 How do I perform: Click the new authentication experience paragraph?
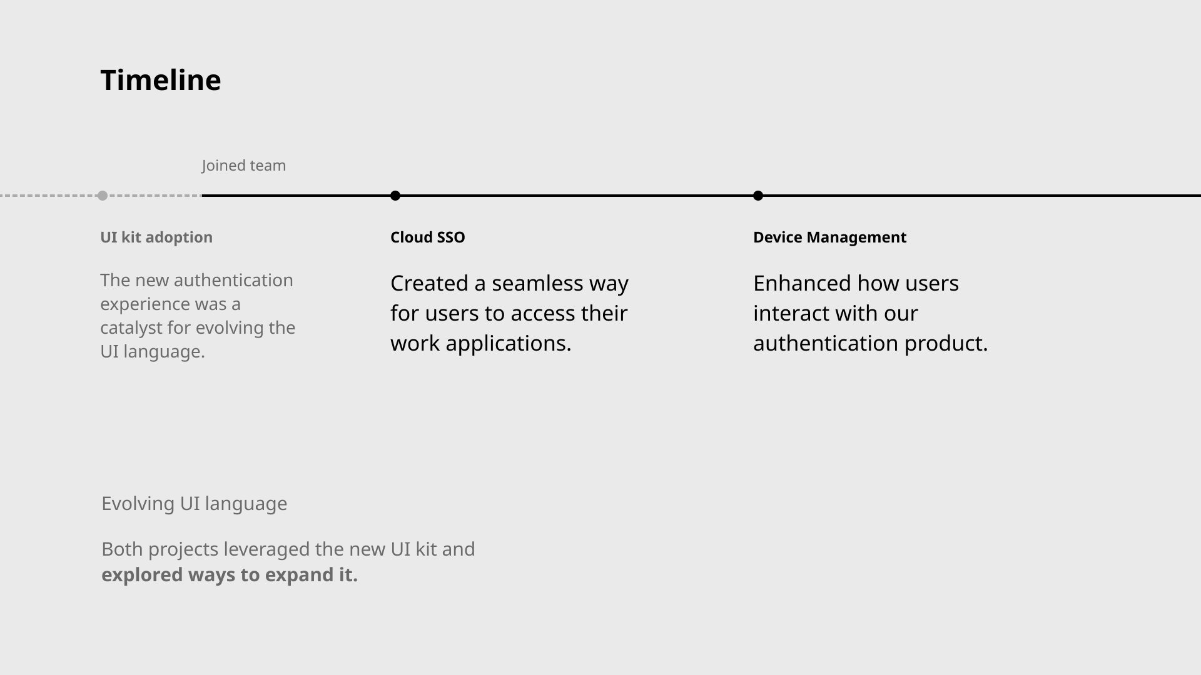click(x=198, y=316)
